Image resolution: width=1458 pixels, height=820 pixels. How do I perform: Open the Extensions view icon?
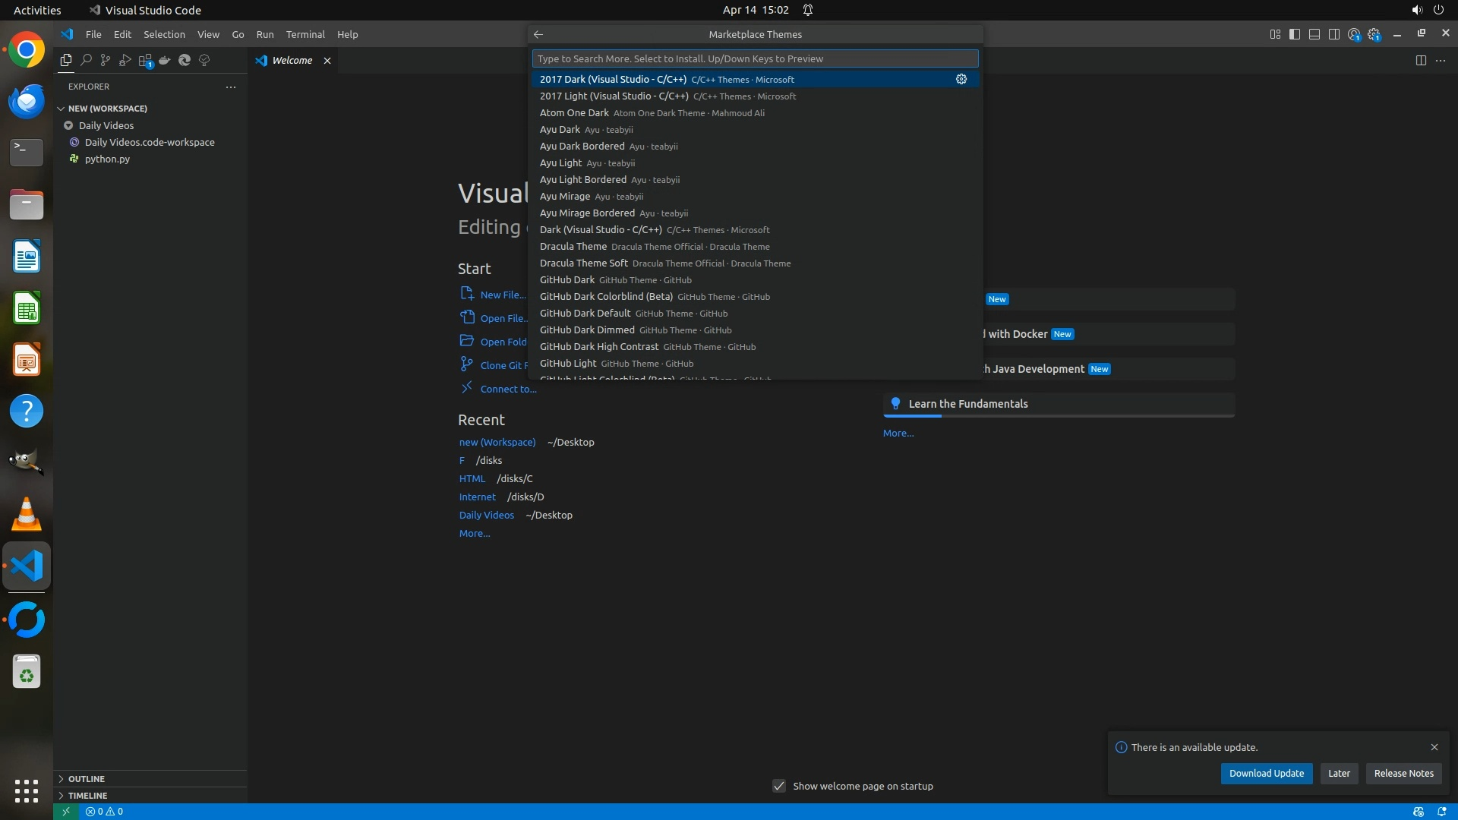tap(145, 60)
